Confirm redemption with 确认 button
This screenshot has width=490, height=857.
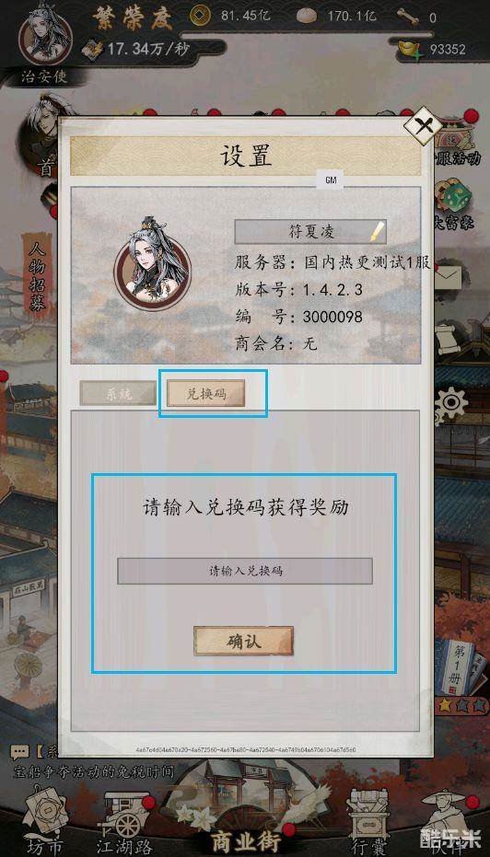click(243, 641)
